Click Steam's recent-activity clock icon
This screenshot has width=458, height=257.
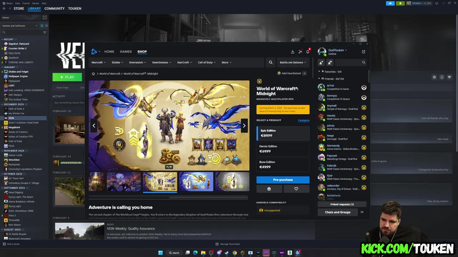[42, 26]
